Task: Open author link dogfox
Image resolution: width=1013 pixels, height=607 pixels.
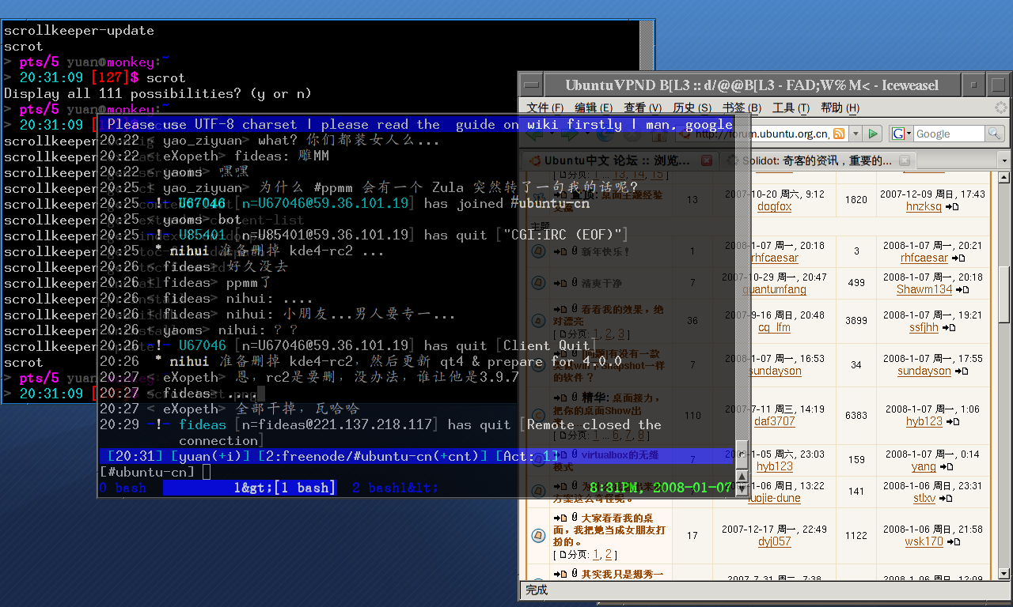Action: point(774,206)
